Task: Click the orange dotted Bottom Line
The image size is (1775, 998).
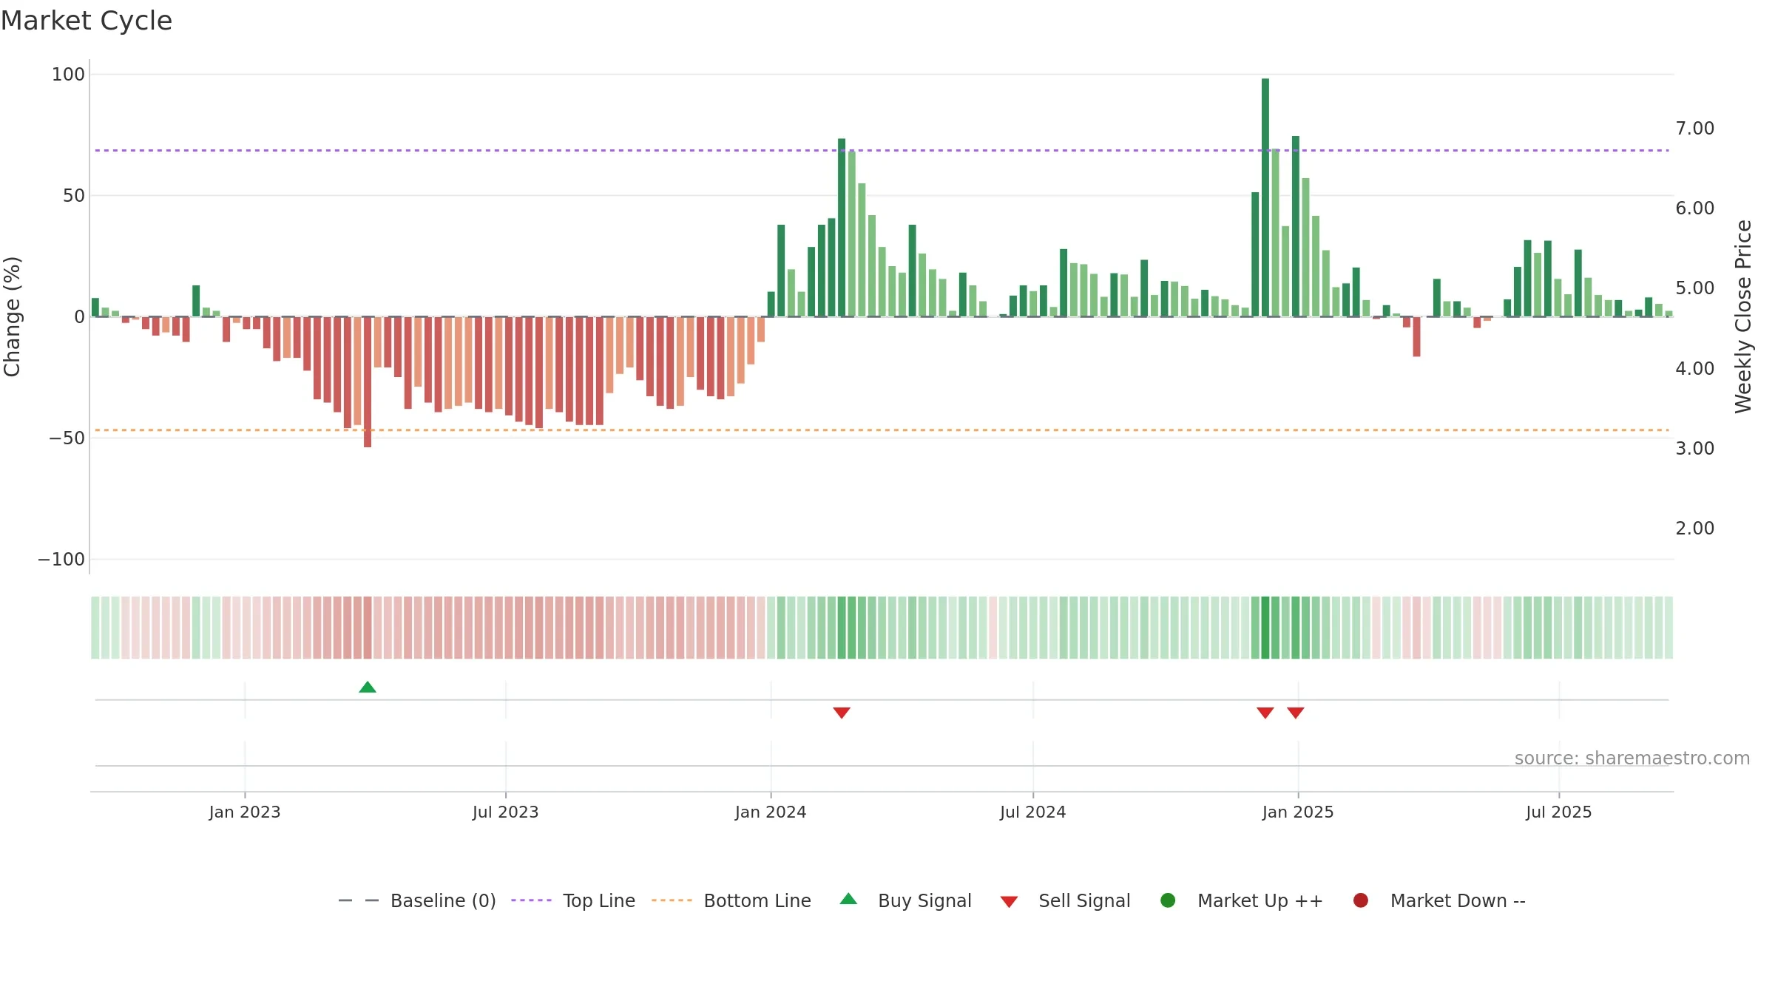Action: click(882, 430)
